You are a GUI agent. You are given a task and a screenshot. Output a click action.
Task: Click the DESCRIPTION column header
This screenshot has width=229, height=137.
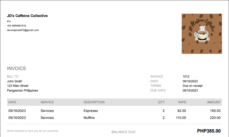pyautogui.click(x=94, y=102)
